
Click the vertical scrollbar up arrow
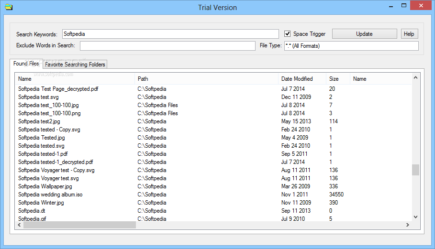pos(415,77)
